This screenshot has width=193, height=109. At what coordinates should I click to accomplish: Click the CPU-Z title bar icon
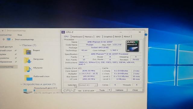63,32
